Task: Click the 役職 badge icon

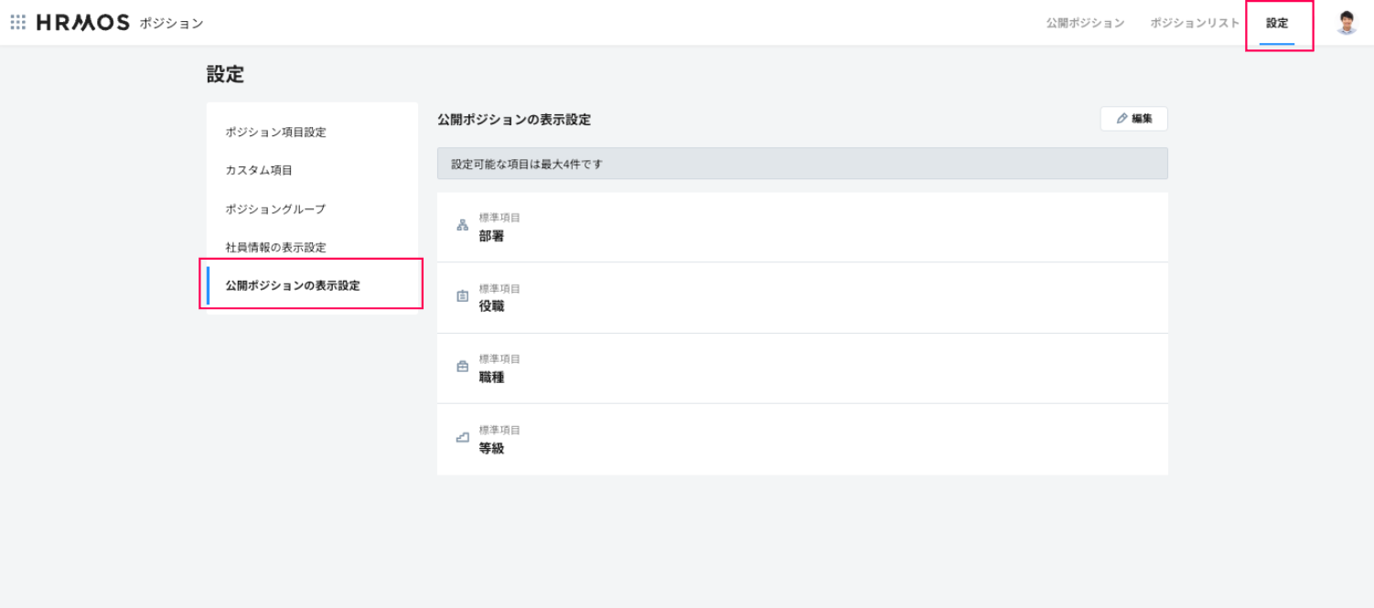Action: 462,296
